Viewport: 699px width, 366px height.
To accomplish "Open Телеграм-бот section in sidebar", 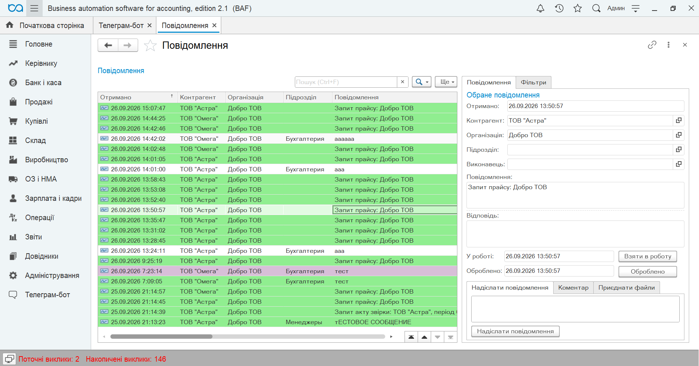I will (47, 295).
